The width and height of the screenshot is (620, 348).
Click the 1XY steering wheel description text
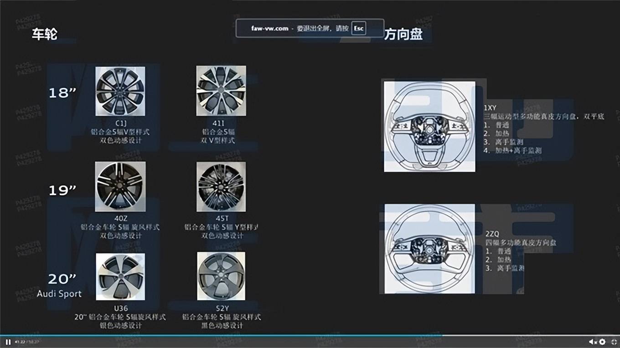coord(543,117)
